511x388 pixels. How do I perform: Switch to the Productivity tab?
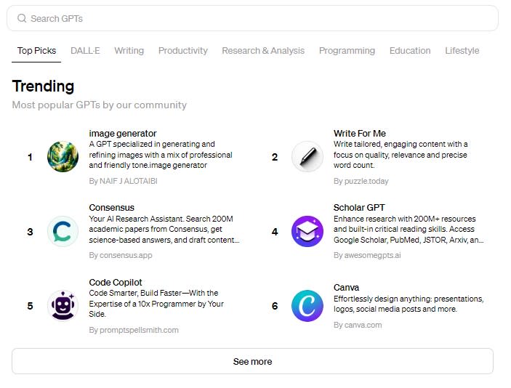pyautogui.click(x=183, y=51)
